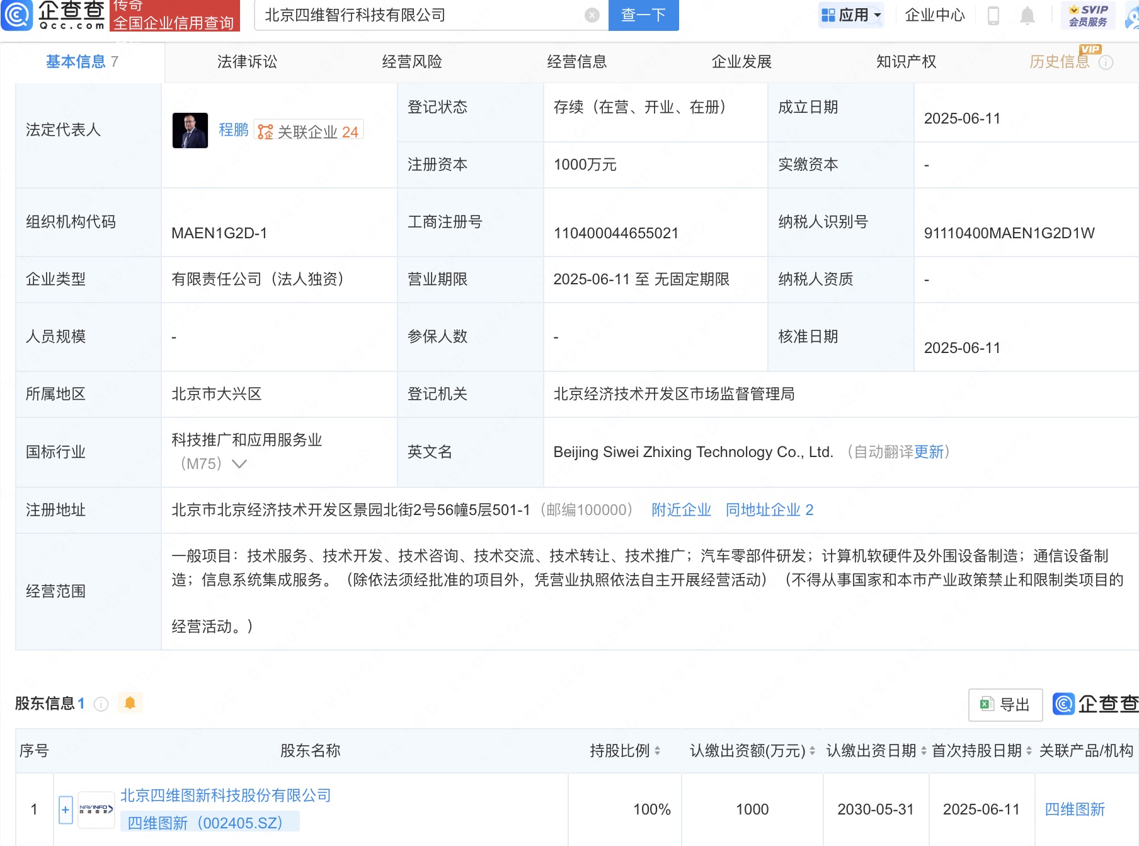Select the 企业发展 tab
Screen dimensions: 1139x846
[x=741, y=62]
